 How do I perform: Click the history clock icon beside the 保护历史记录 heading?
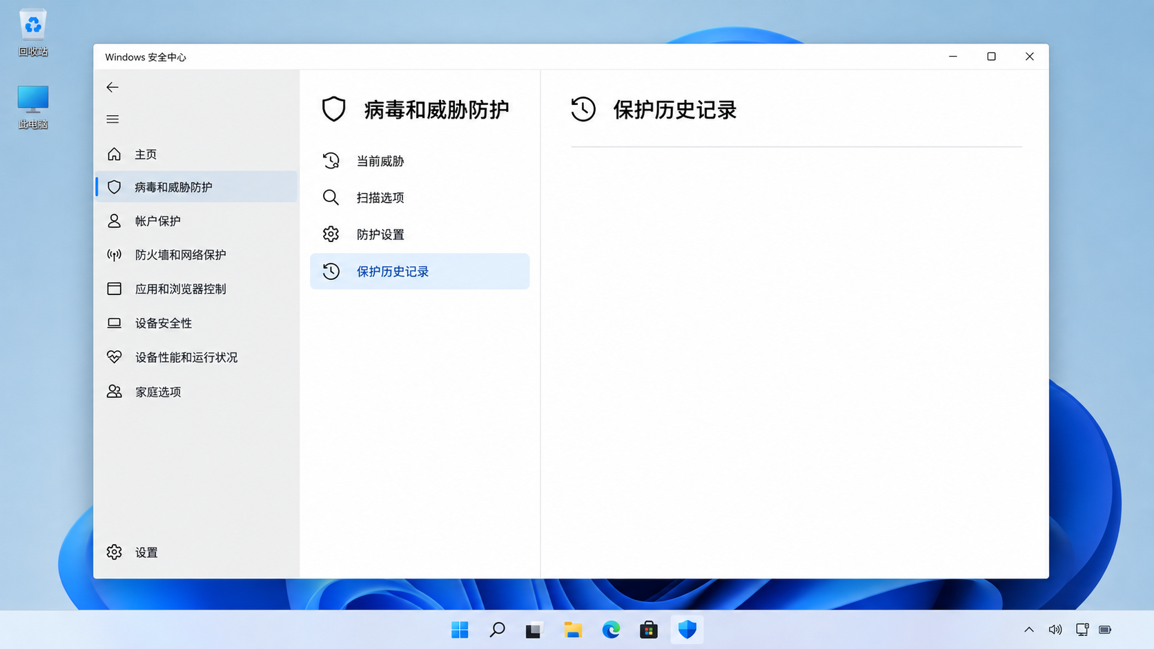tap(583, 109)
